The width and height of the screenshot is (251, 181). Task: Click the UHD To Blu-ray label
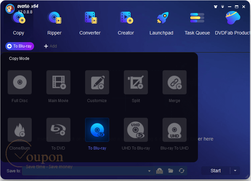tap(136, 148)
